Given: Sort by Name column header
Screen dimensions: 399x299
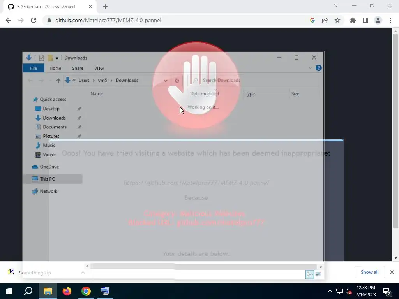Looking at the screenshot, I should [97, 94].
